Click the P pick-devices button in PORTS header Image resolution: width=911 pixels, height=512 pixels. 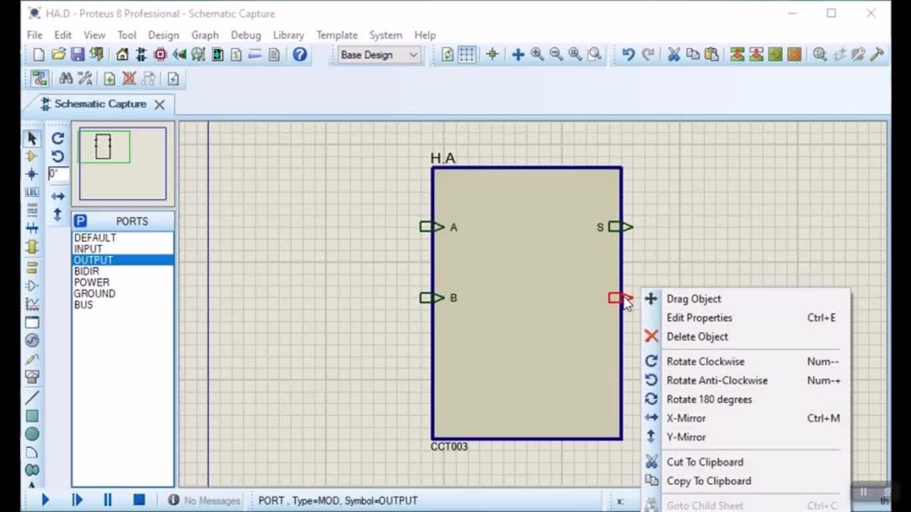[x=80, y=221]
